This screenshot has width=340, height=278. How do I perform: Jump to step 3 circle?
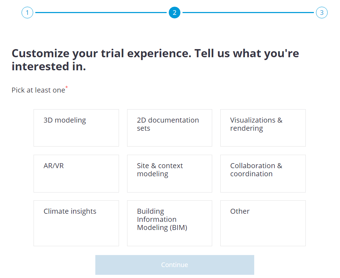tap(322, 13)
